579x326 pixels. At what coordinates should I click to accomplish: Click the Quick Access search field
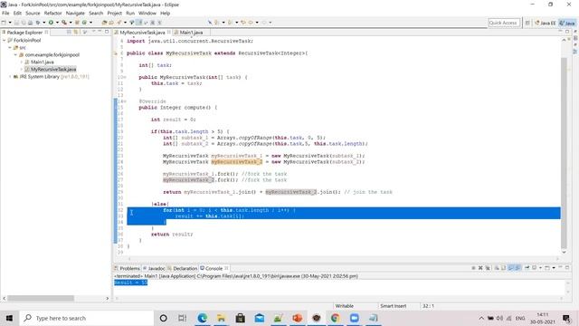(x=504, y=23)
